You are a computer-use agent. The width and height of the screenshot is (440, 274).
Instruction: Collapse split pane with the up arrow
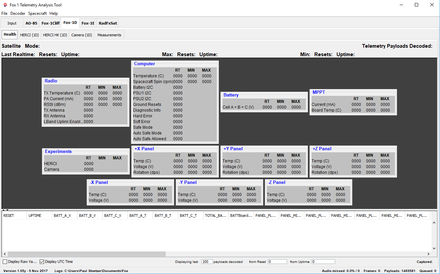click(4, 210)
